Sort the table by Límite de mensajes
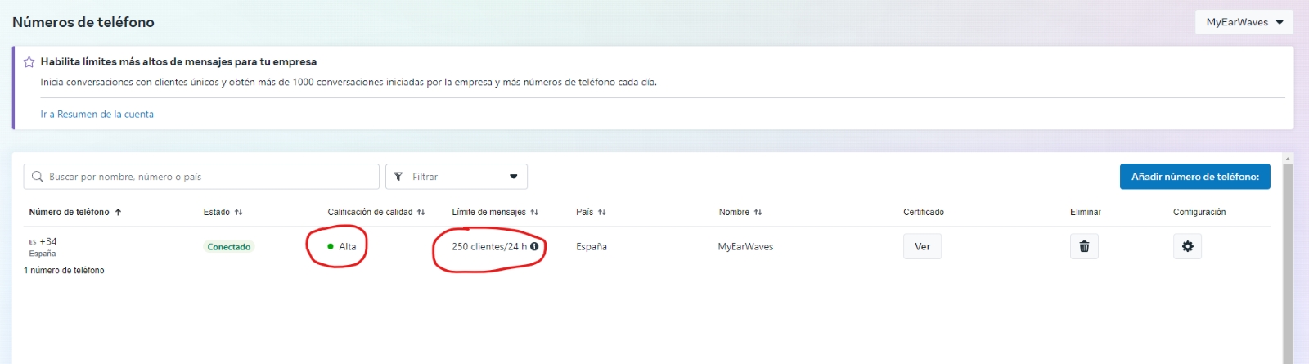The height and width of the screenshot is (364, 1309). 534,213
